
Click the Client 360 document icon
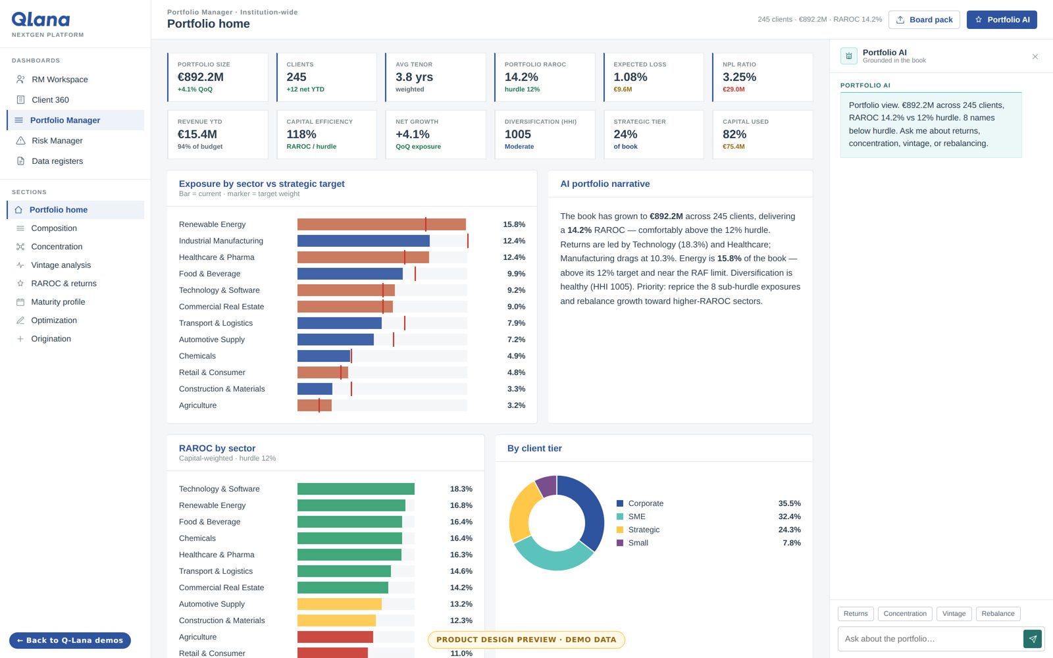(20, 100)
